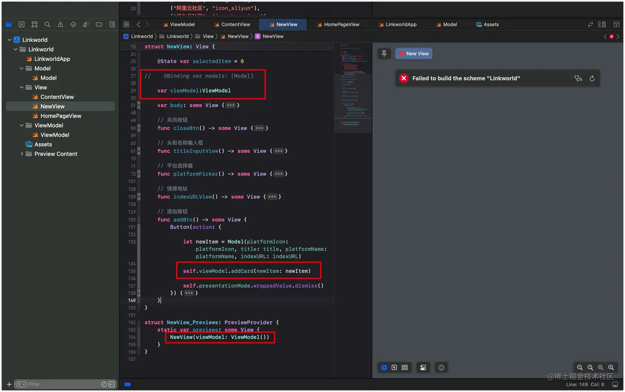Open the Report navigator icon
Viewport: 625px width, 392px height.
coord(112,25)
